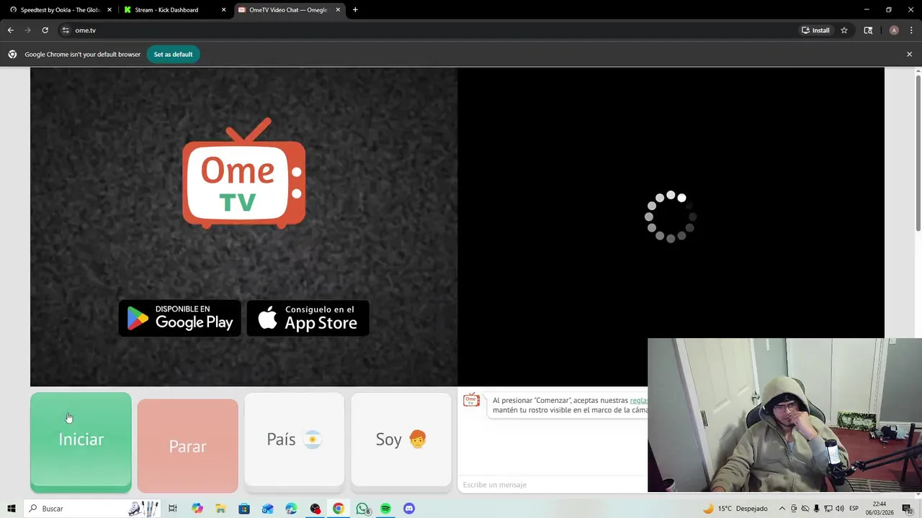The height and width of the screenshot is (518, 922).
Task: Open the volume speaker tray icon
Action: 840,509
